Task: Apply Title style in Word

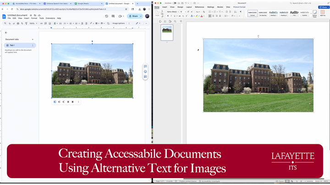Action: [294, 13]
